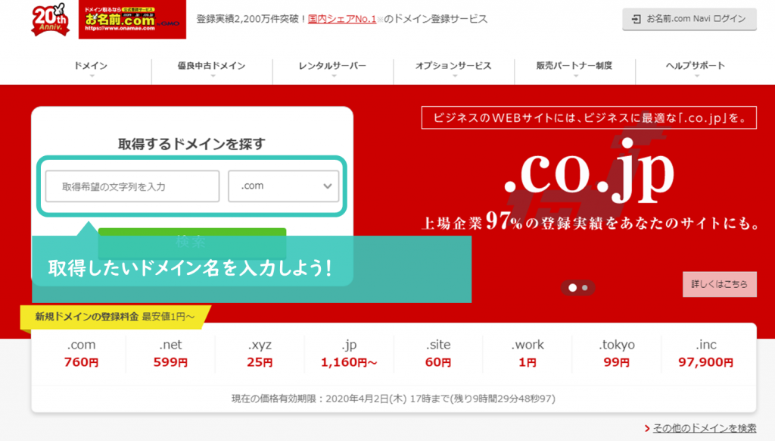Open the レンタルサーバー menu
Image resolution: width=775 pixels, height=441 pixels.
click(x=333, y=66)
